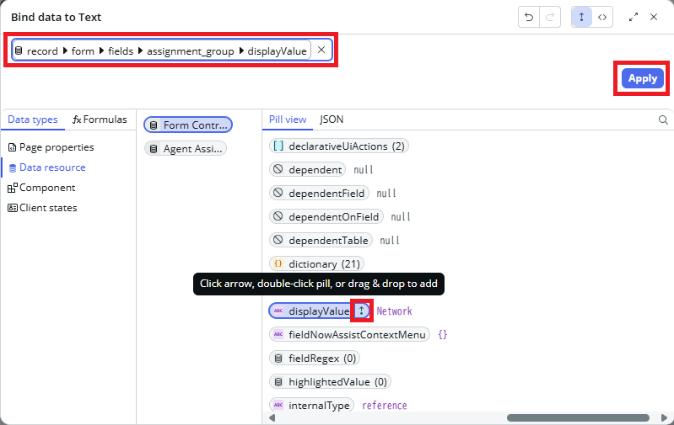674x425 pixels.
Task: Click the search icon in Pill view
Action: tap(663, 120)
